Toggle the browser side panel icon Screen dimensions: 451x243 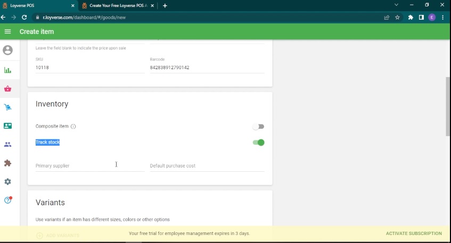coord(421,18)
